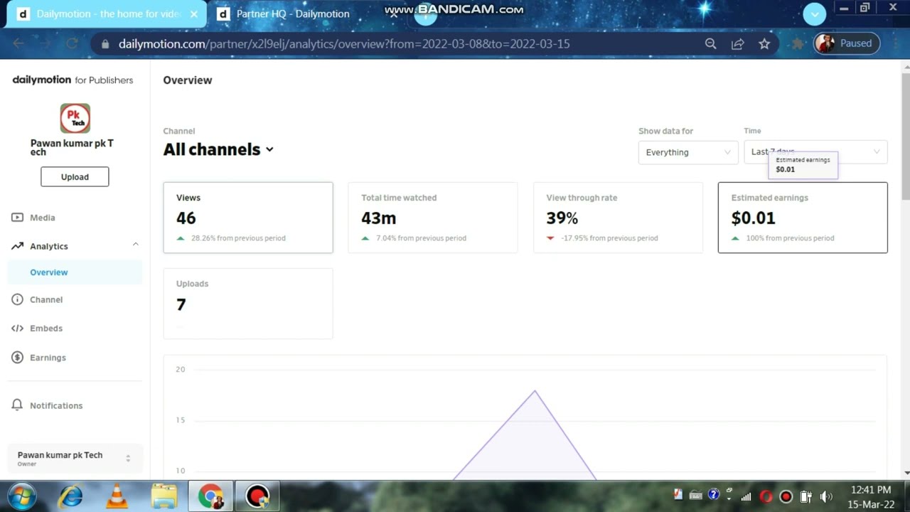910x512 pixels.
Task: Click the Channel info icon in sidebar
Action: 17,299
